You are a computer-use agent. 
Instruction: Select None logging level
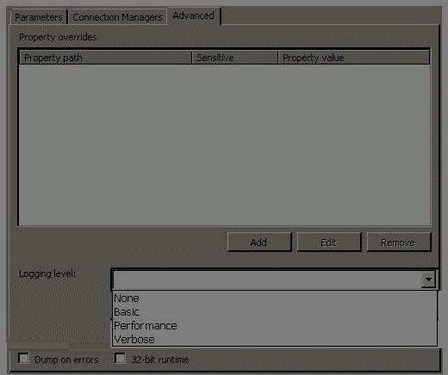coord(275,298)
